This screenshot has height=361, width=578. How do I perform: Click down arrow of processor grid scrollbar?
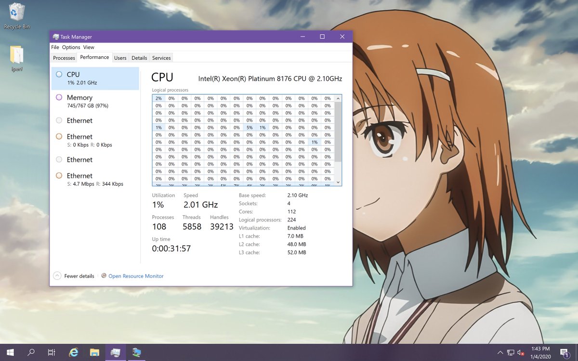pyautogui.click(x=338, y=182)
